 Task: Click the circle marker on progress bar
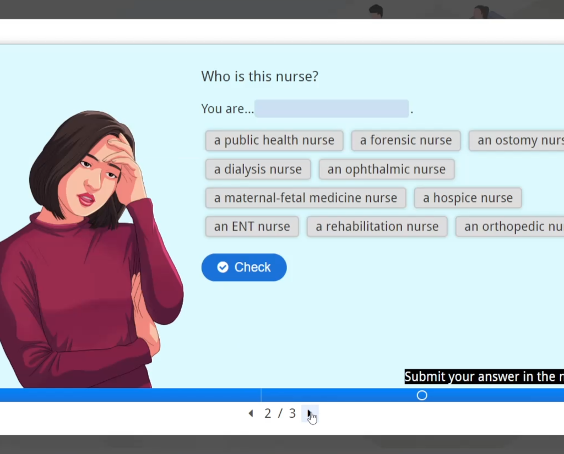tap(422, 396)
